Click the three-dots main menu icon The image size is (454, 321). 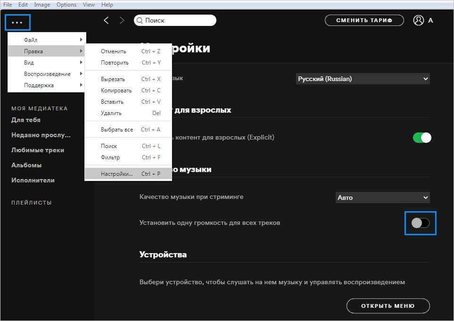(17, 22)
